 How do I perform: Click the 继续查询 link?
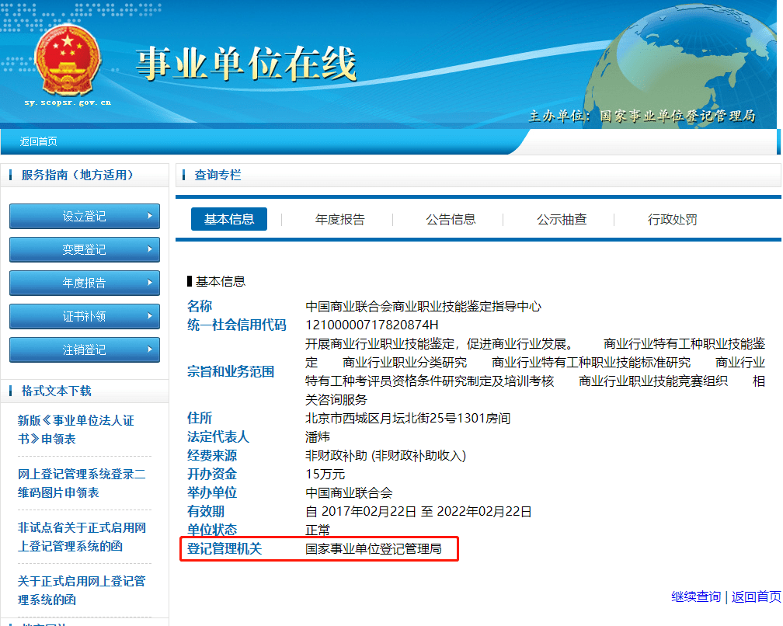coord(696,597)
